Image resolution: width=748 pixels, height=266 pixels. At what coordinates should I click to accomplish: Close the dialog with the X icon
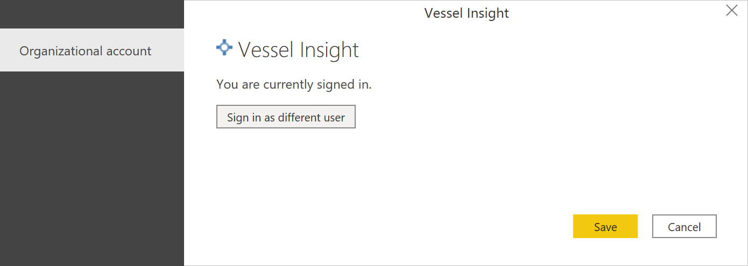coord(732,11)
